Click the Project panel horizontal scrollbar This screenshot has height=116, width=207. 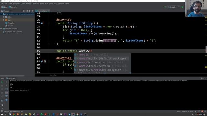(12, 76)
